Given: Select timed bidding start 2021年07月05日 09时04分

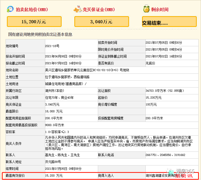Looking at the screenshot, I should click(x=164, y=49).
